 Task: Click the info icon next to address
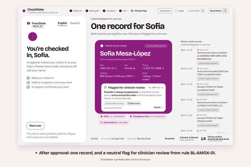click(x=134, y=76)
